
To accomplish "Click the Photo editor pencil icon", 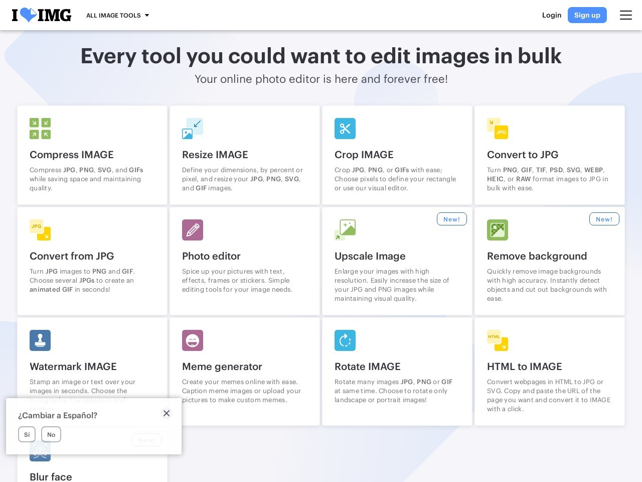I will click(193, 230).
